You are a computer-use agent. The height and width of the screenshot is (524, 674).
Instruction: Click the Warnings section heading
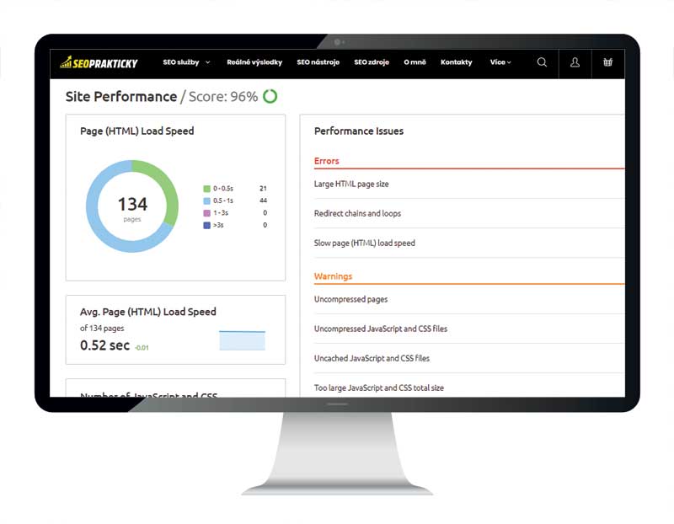333,276
